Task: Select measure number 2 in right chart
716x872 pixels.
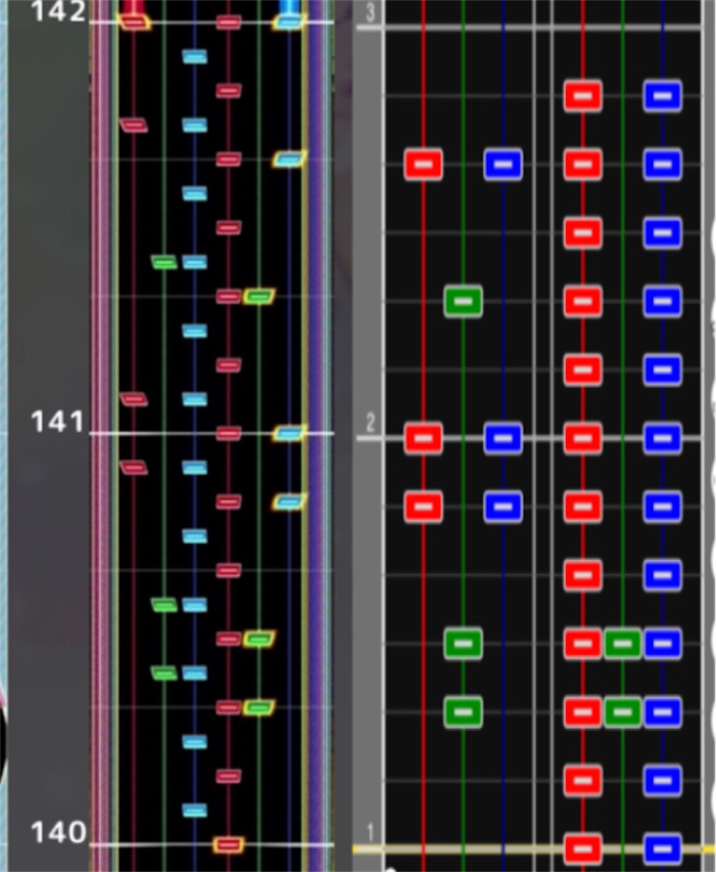Action: pyautogui.click(x=370, y=423)
